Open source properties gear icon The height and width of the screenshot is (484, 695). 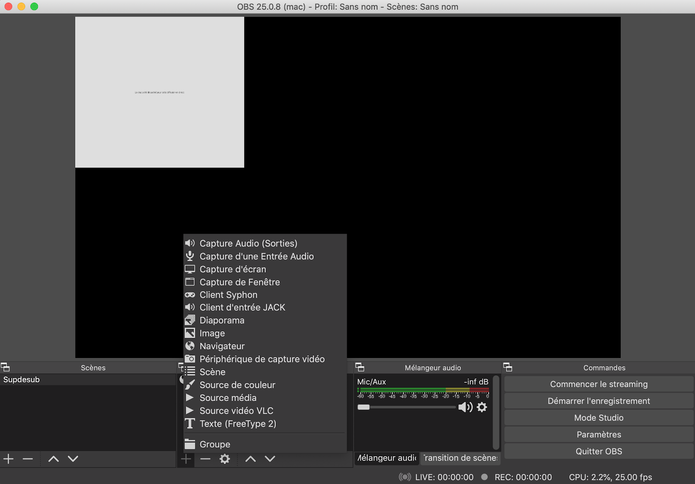[x=225, y=459]
